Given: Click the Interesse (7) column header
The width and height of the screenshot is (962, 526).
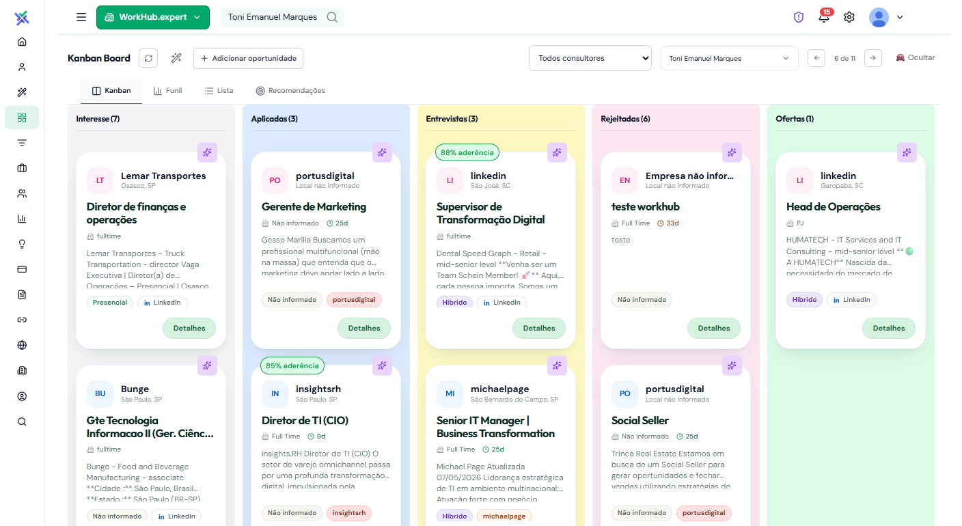Looking at the screenshot, I should click(98, 119).
